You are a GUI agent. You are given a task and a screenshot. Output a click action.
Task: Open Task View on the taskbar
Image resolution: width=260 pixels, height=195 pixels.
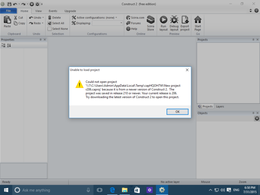(99, 190)
